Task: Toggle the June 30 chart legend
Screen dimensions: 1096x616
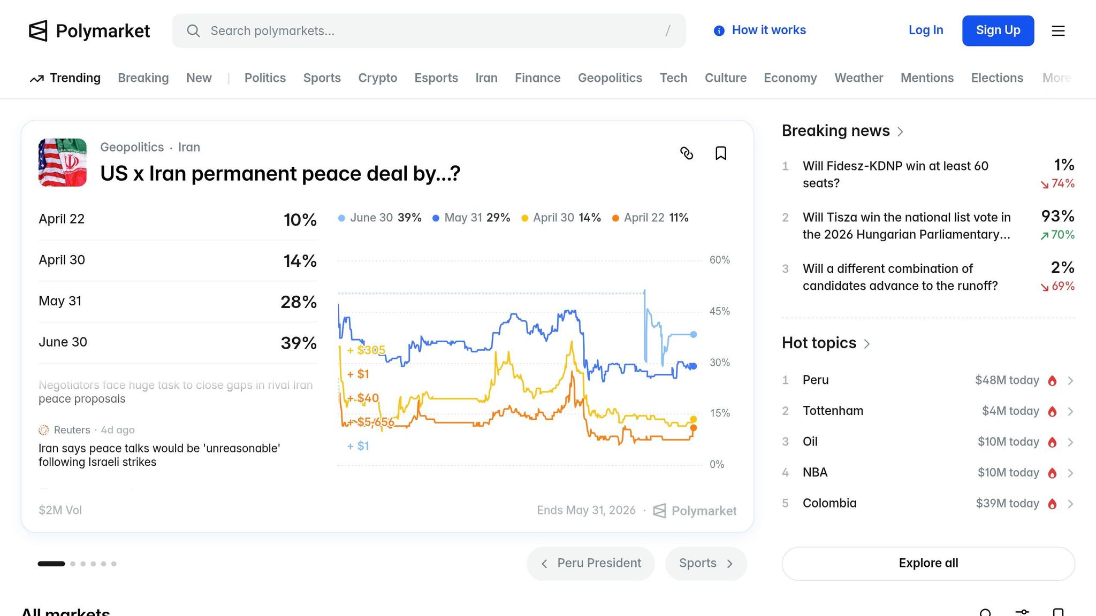Action: coord(371,218)
